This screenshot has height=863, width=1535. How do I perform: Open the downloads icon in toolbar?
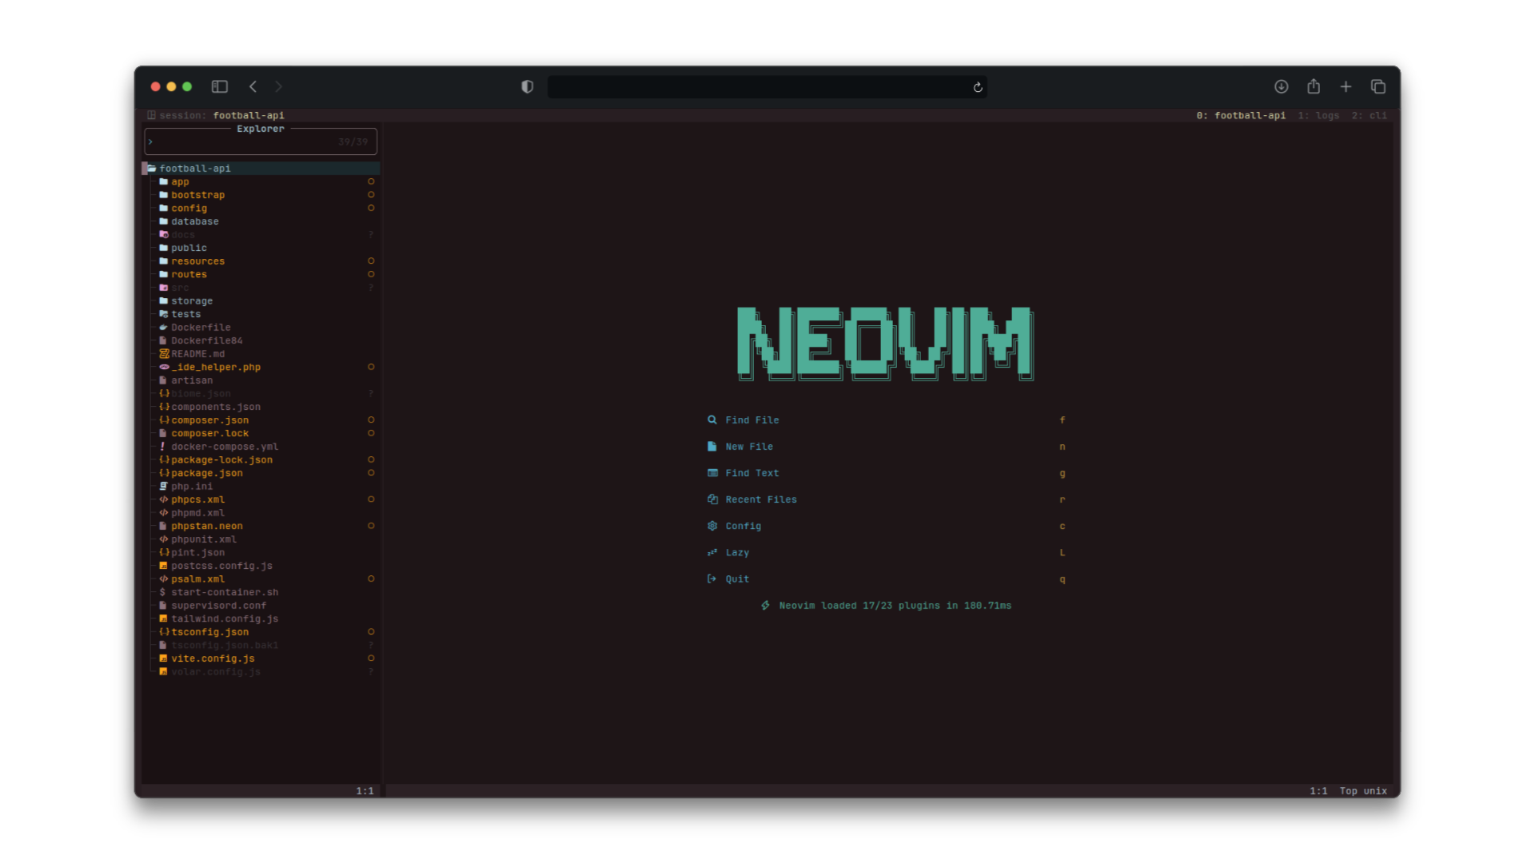[x=1281, y=86]
